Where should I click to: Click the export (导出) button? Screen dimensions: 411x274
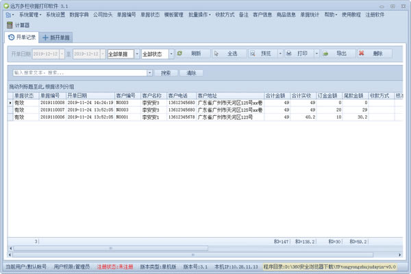point(338,53)
